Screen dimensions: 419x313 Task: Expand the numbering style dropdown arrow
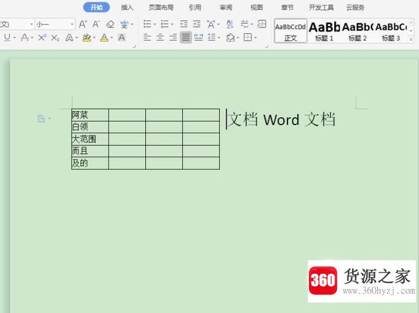[172, 25]
